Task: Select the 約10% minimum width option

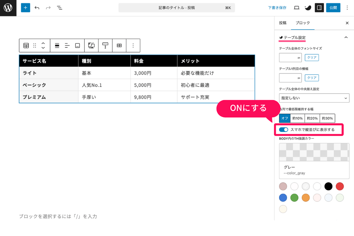Action: (x=297, y=118)
